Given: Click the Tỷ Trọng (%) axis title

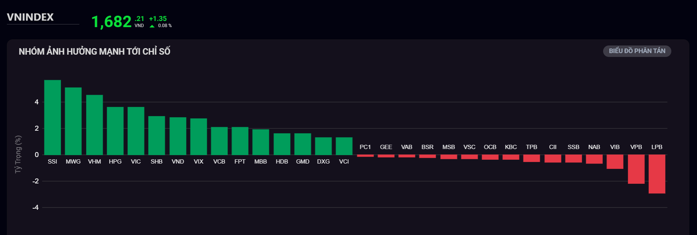Looking at the screenshot, I should tap(18, 154).
